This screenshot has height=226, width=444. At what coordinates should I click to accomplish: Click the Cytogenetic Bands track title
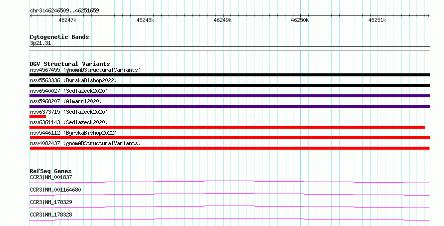click(x=59, y=37)
